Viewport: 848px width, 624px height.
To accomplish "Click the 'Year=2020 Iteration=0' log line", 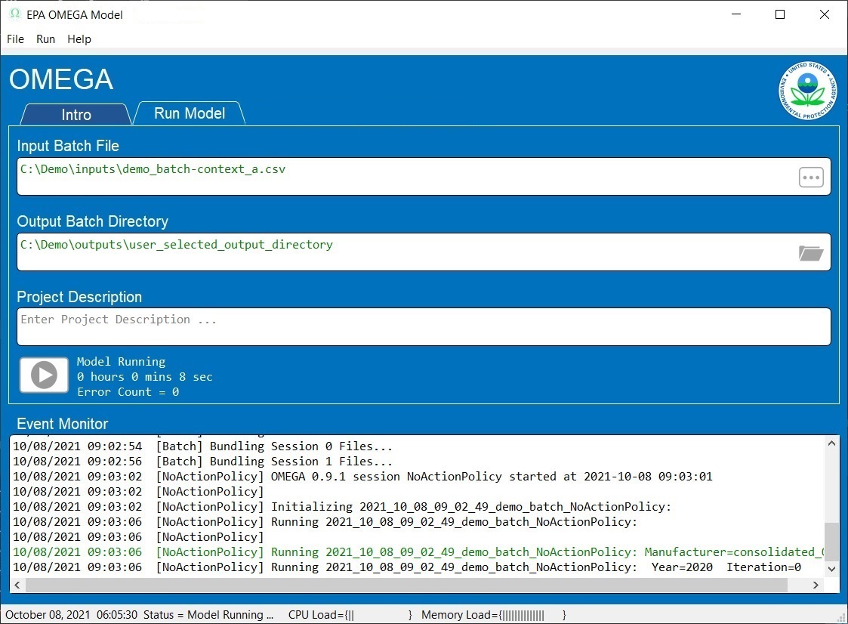I will 407,567.
